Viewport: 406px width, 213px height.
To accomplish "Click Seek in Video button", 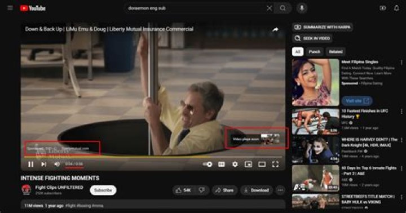I will (x=312, y=38).
